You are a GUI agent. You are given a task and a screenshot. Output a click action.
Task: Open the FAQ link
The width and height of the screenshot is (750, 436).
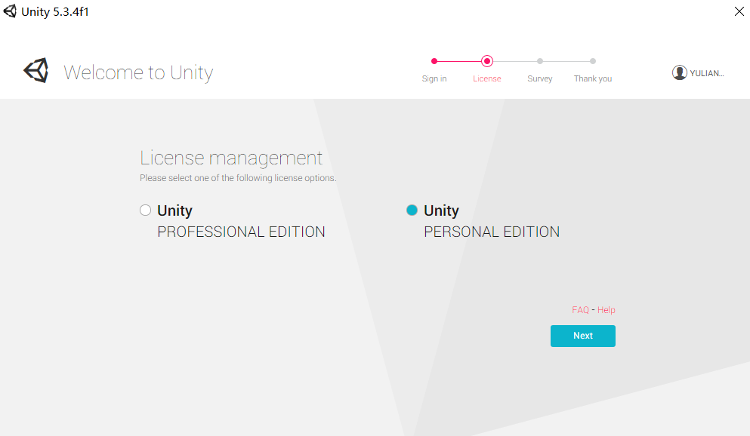[x=580, y=310]
